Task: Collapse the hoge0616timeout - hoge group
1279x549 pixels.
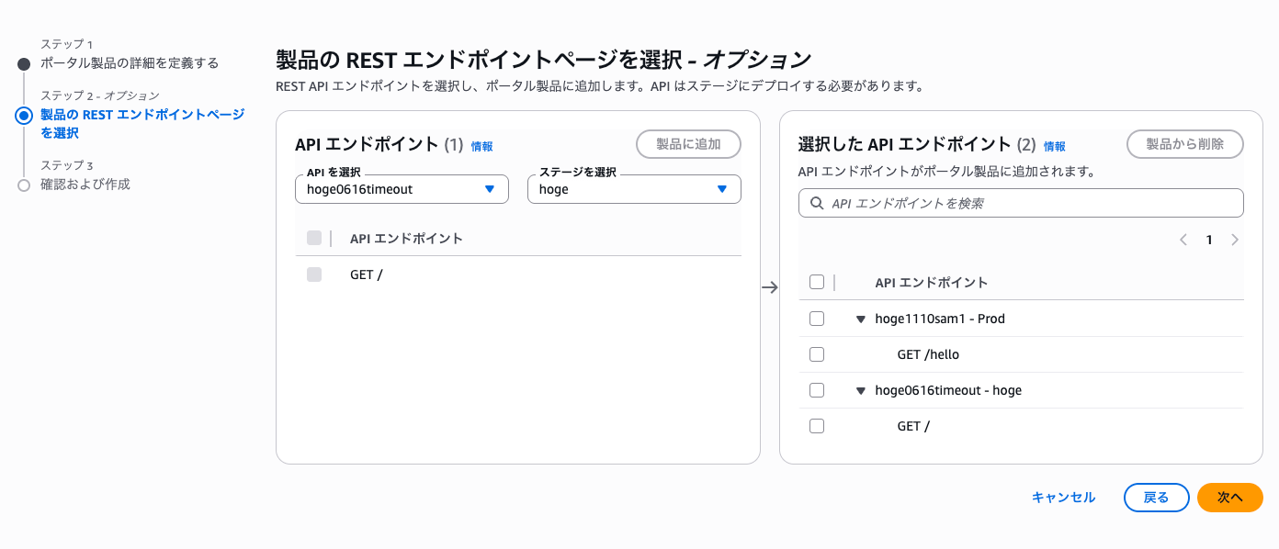Action: coord(861,391)
